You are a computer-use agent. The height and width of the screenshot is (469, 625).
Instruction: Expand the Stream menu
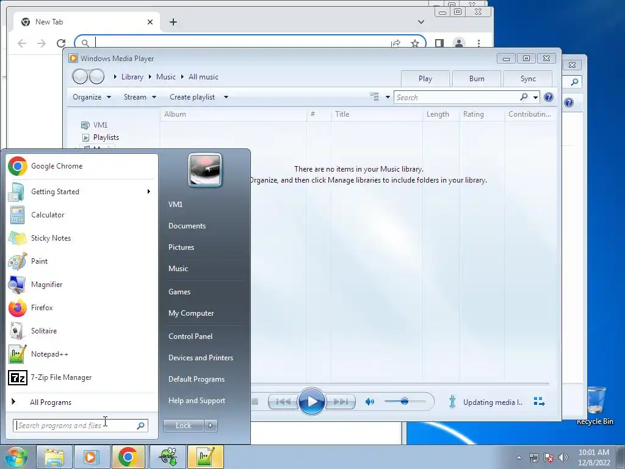tap(140, 97)
